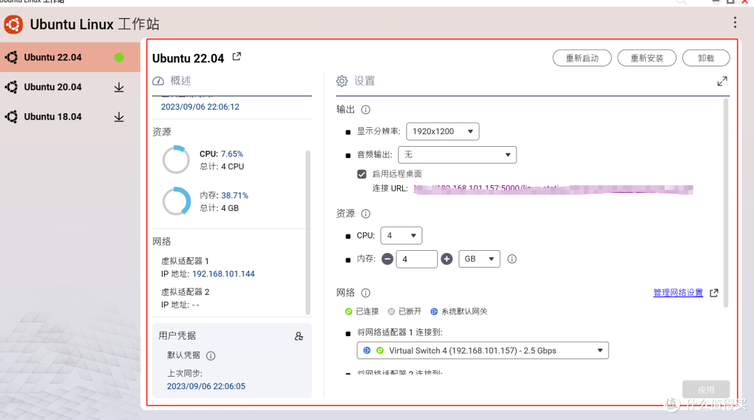This screenshot has width=754, height=420.
Task: Click the last sync time 2023/09/06 22:06:05
Action: (206, 386)
